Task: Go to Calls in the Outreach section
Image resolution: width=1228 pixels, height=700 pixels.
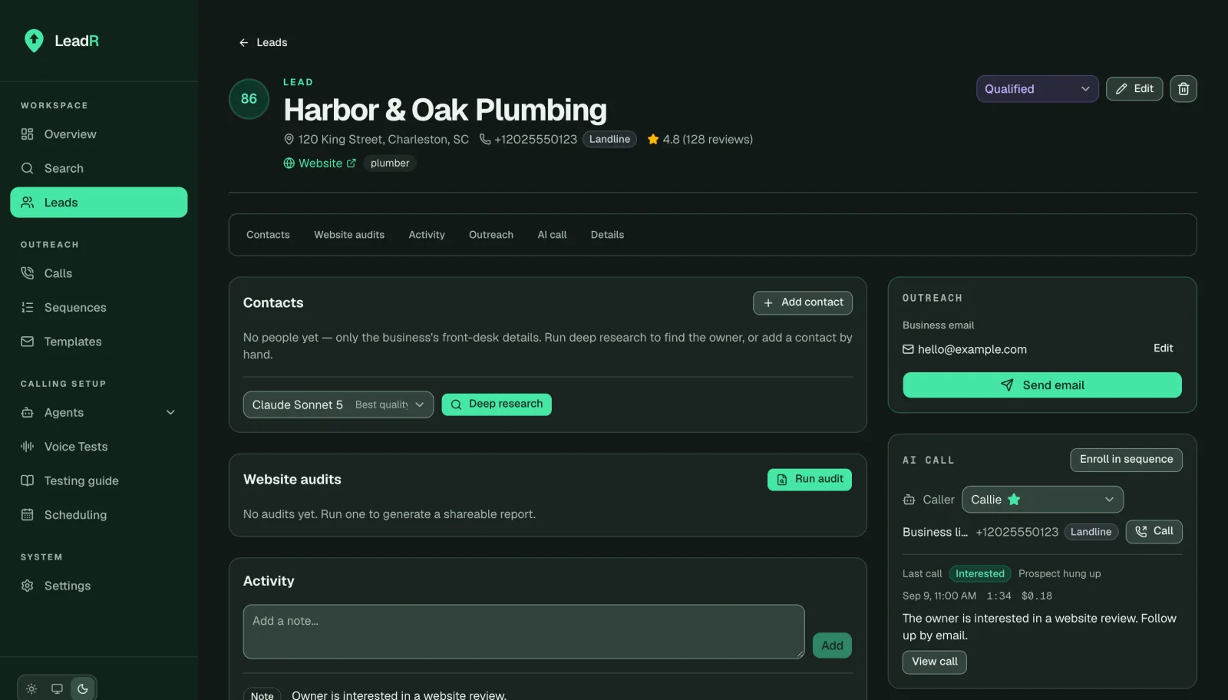Action: 98,273
